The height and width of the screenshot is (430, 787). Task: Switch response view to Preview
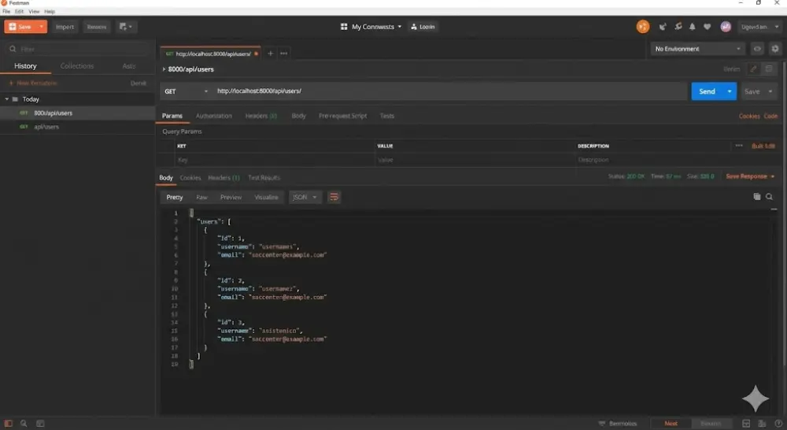pyautogui.click(x=231, y=197)
